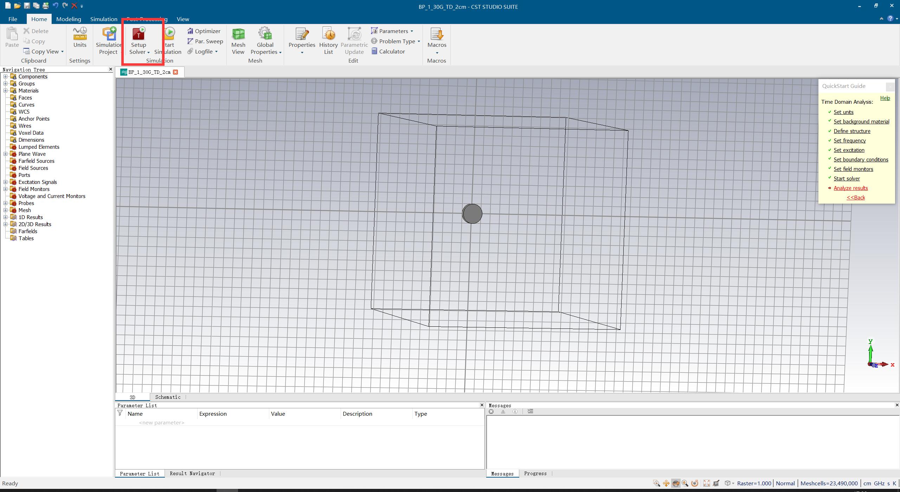
Task: Click the Set boundary conditions link
Action: coord(861,159)
